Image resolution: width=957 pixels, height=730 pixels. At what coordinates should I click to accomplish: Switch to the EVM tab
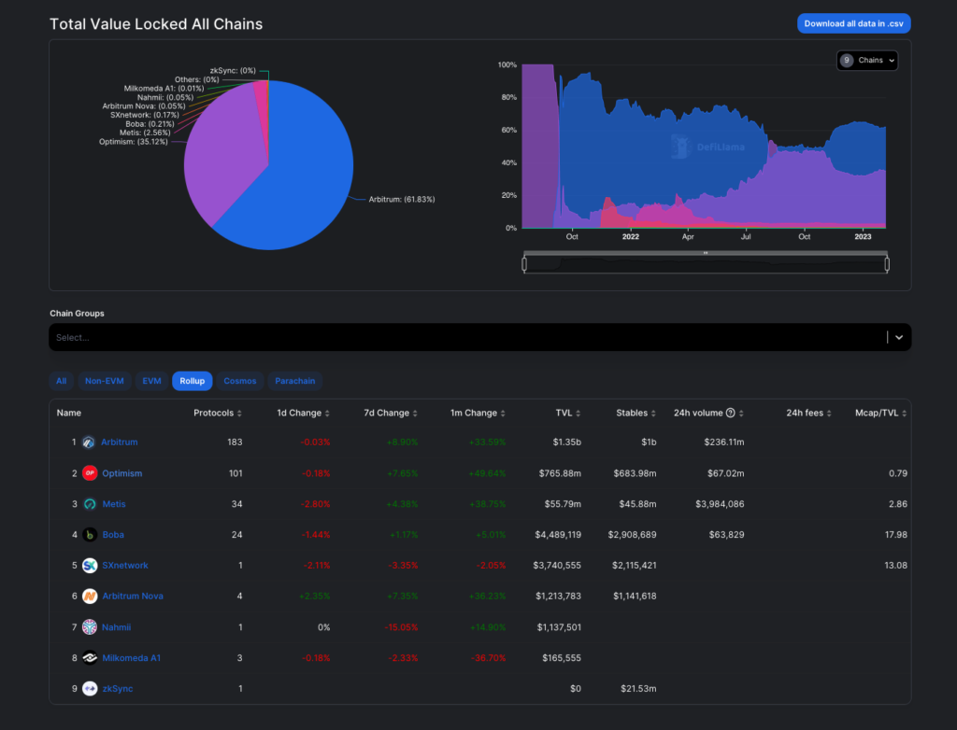point(151,381)
